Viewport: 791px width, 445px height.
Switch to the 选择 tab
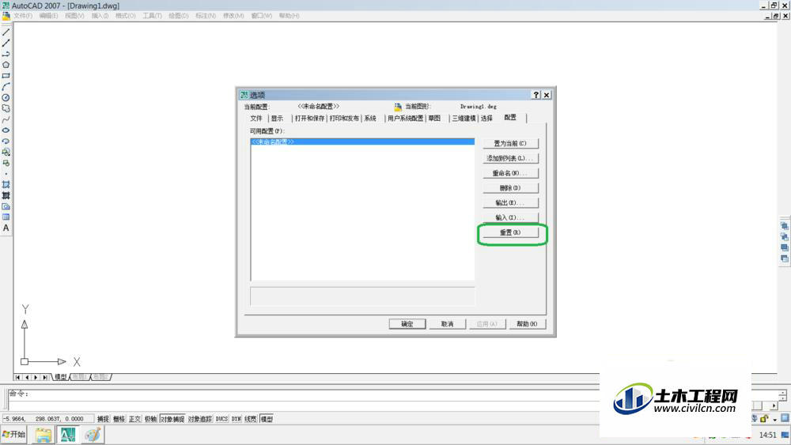pos(486,119)
